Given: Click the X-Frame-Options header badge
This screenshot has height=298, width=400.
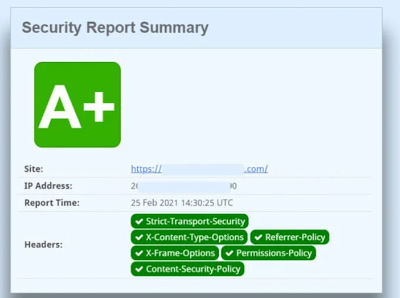Looking at the screenshot, I should (175, 253).
